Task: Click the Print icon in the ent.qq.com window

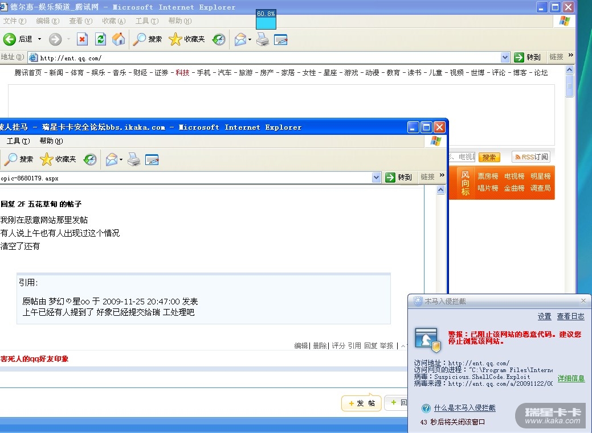Action: (263, 39)
